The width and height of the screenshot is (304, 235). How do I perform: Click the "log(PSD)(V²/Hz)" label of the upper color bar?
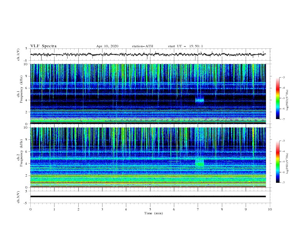pyautogui.click(x=287, y=100)
